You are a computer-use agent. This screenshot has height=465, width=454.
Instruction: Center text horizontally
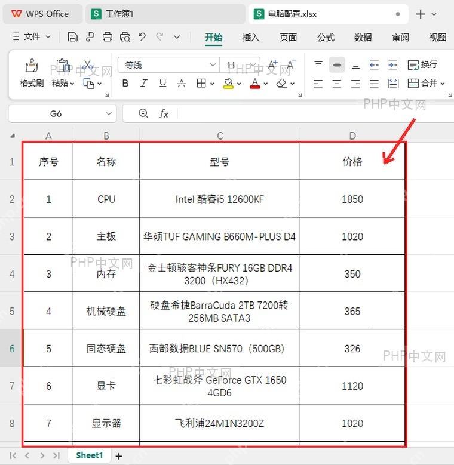pyautogui.click(x=336, y=84)
